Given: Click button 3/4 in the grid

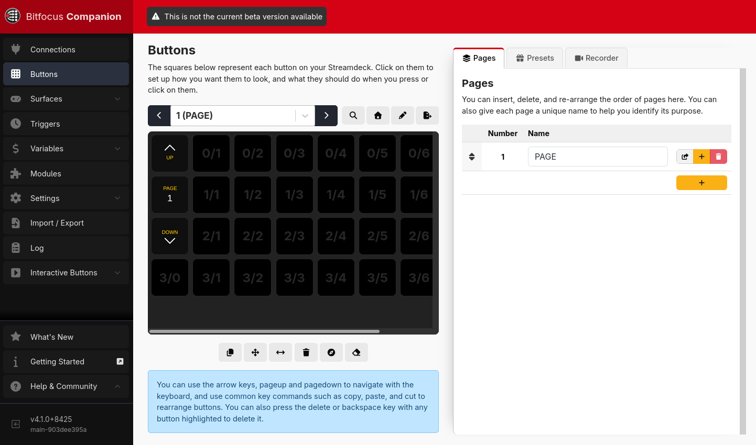Looking at the screenshot, I should coord(336,277).
